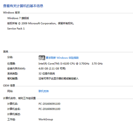Click the 计算机名称、域和工作组设置 section header
Screen dimensions: 133x125
click(x=19, y=98)
